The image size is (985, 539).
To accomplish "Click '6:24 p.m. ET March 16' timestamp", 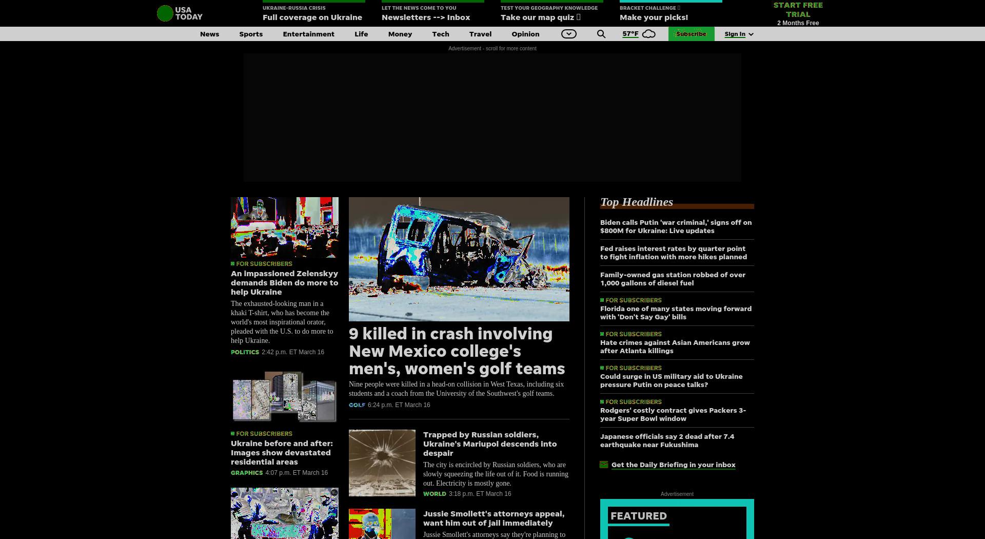I will 399,405.
